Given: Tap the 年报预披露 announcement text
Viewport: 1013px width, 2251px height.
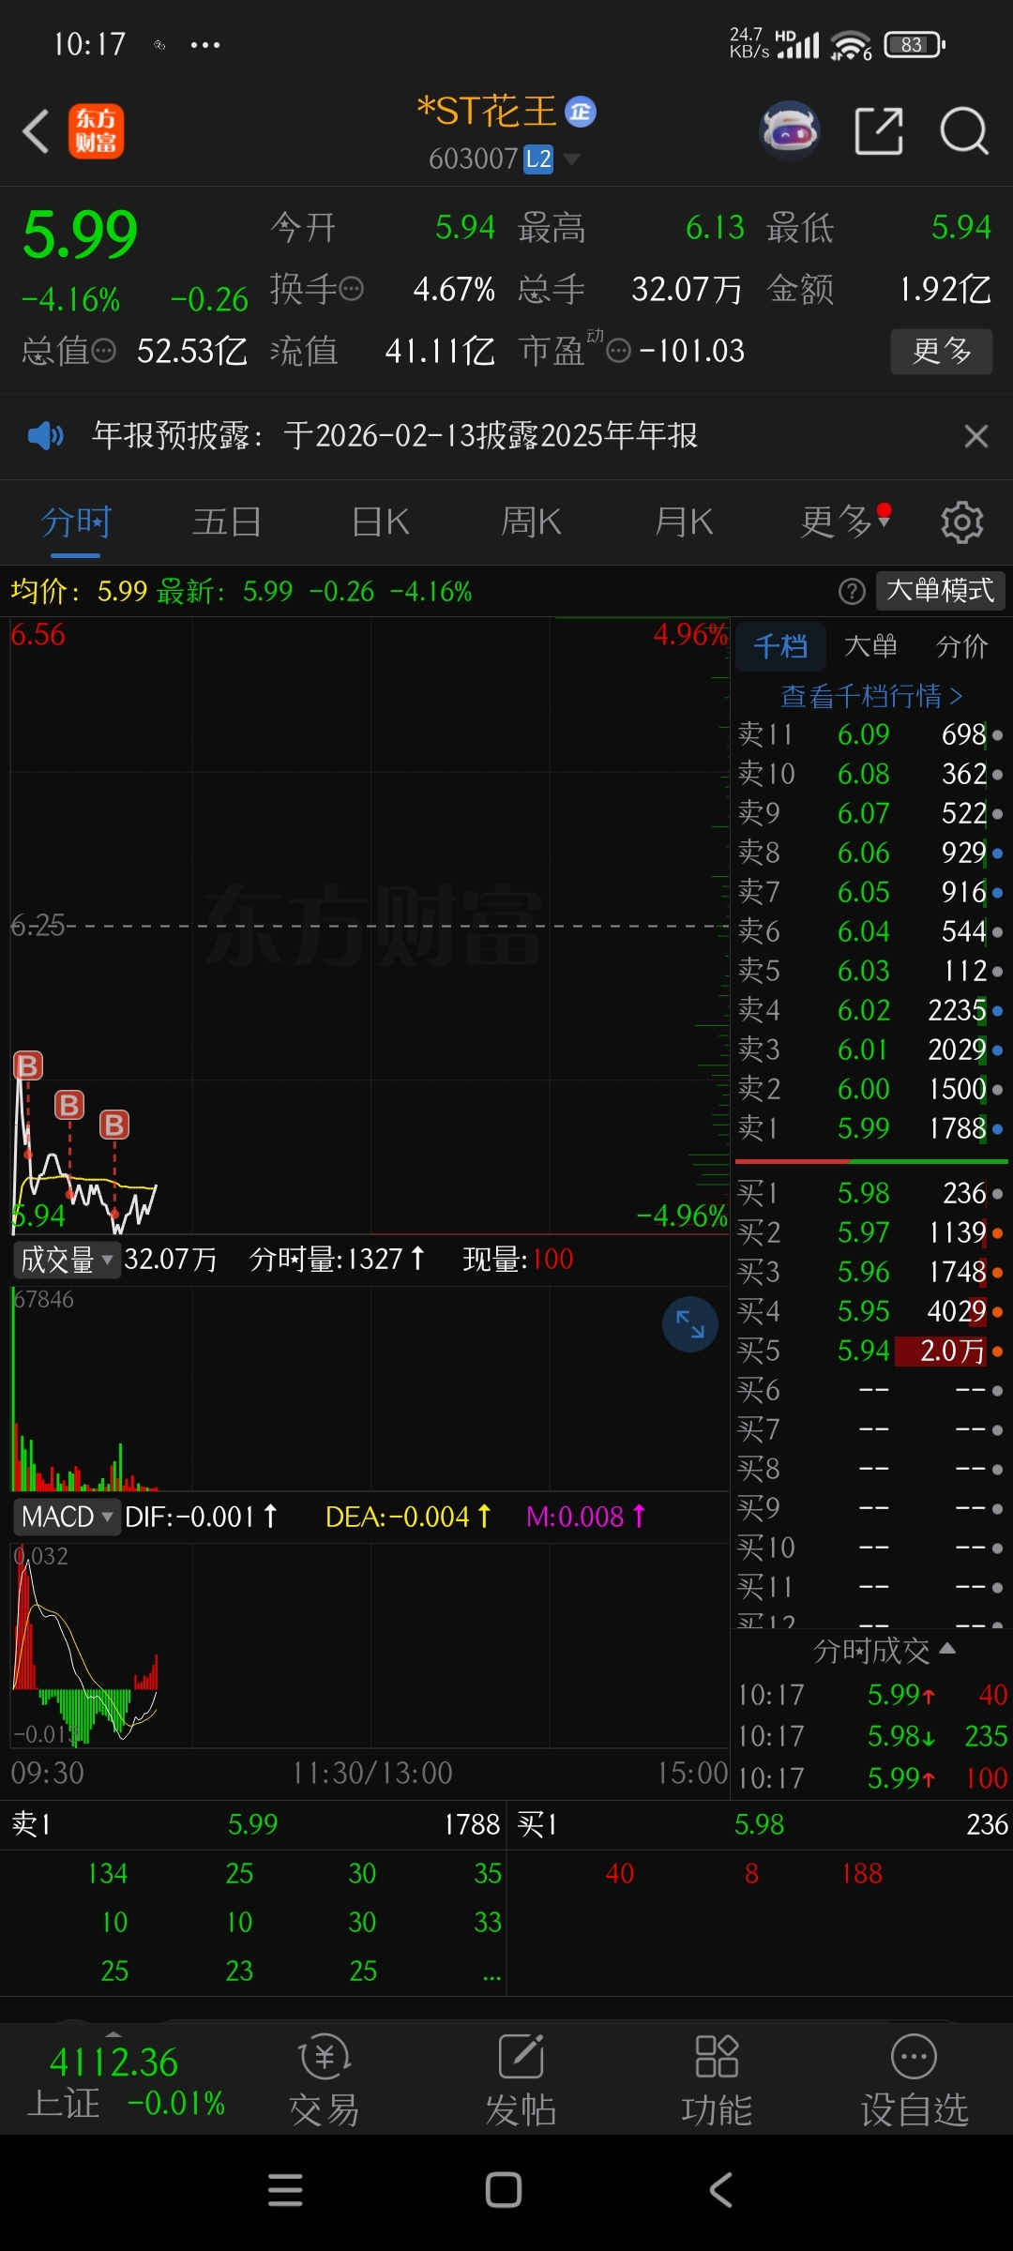Looking at the screenshot, I should (395, 435).
